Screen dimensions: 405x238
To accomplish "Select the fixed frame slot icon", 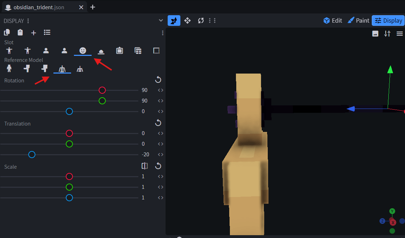I will pyautogui.click(x=156, y=51).
